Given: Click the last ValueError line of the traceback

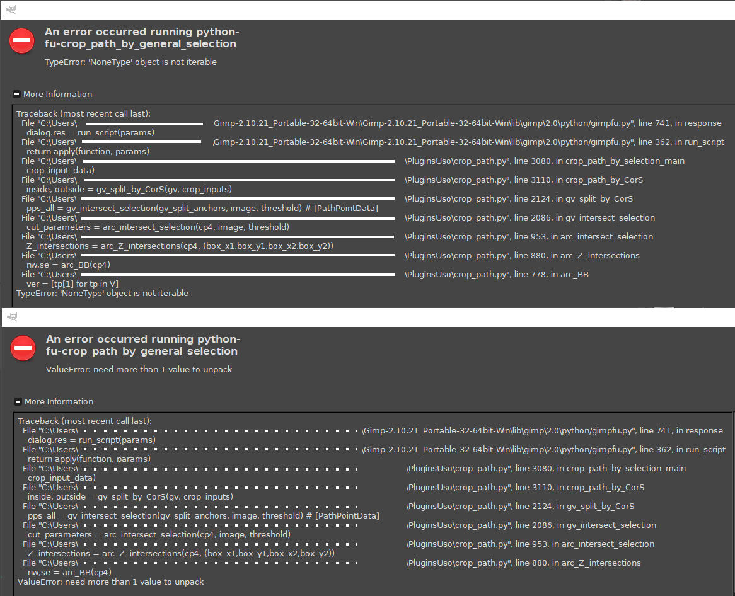Looking at the screenshot, I should pyautogui.click(x=110, y=582).
